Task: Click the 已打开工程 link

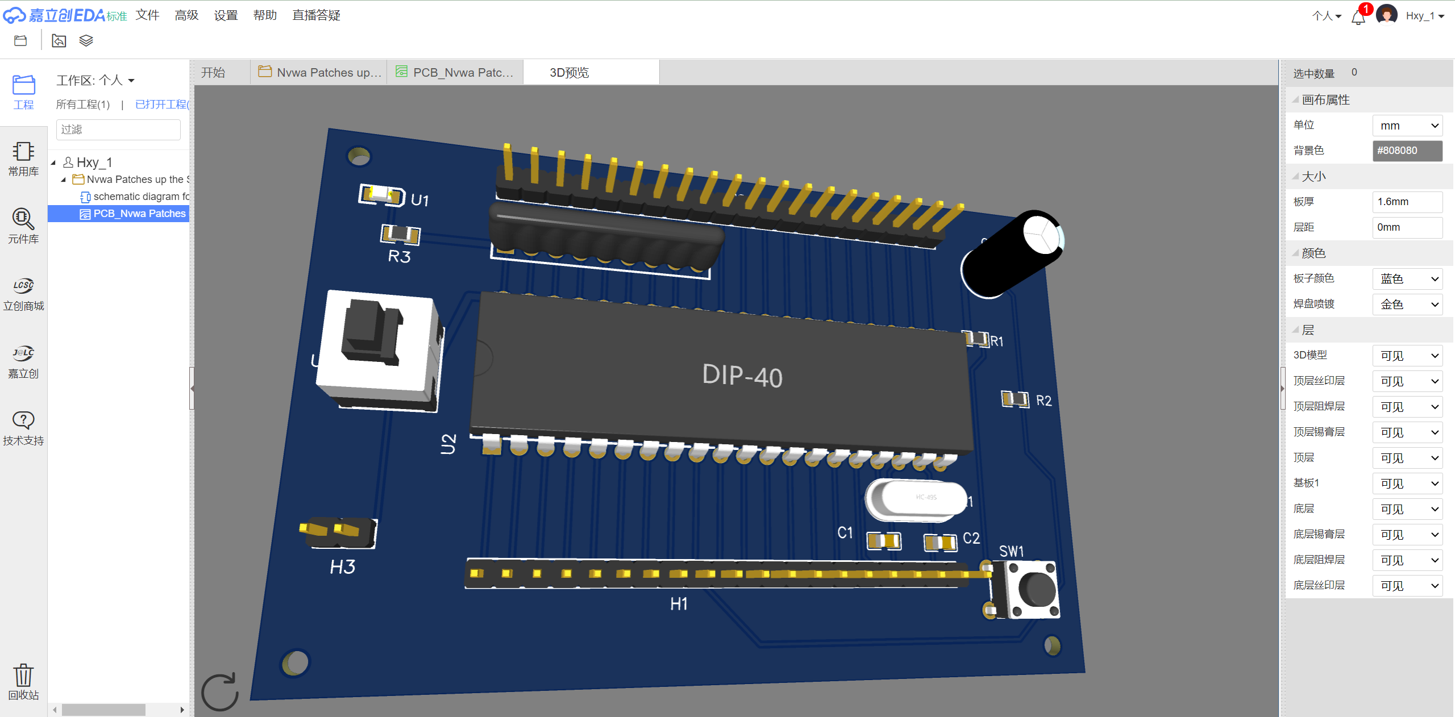Action: coord(161,105)
